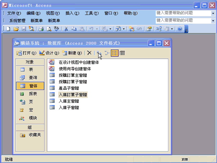
Task: Open the Relationships toolbar icon
Action: (x=159, y=29)
